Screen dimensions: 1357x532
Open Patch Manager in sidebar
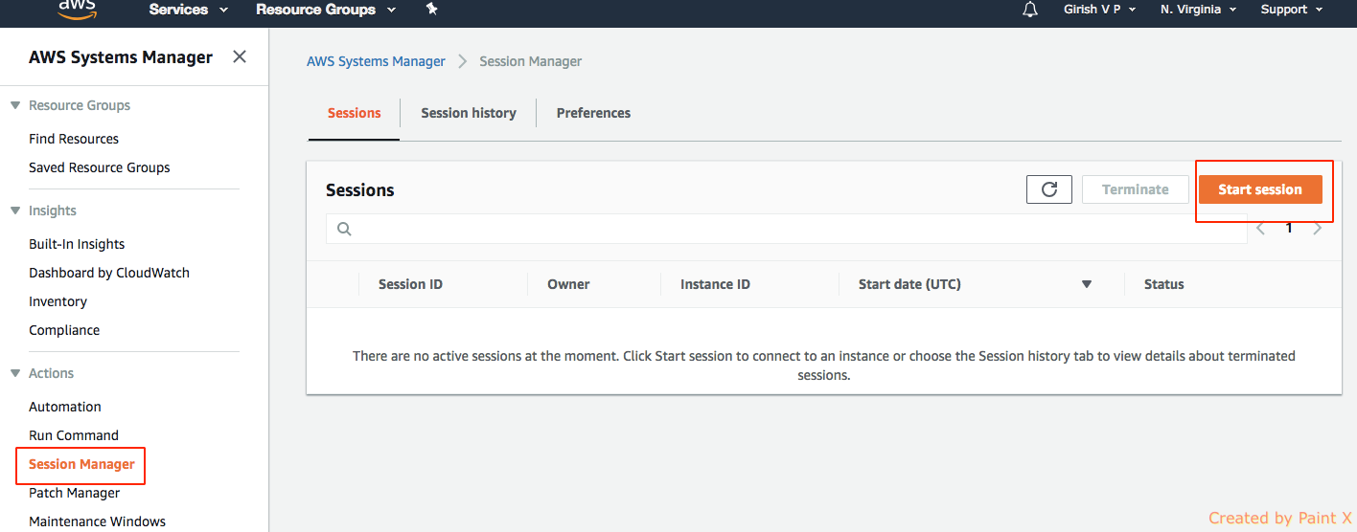(x=75, y=493)
